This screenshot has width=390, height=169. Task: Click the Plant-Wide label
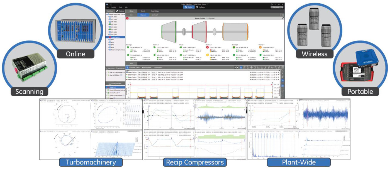tap(299, 162)
